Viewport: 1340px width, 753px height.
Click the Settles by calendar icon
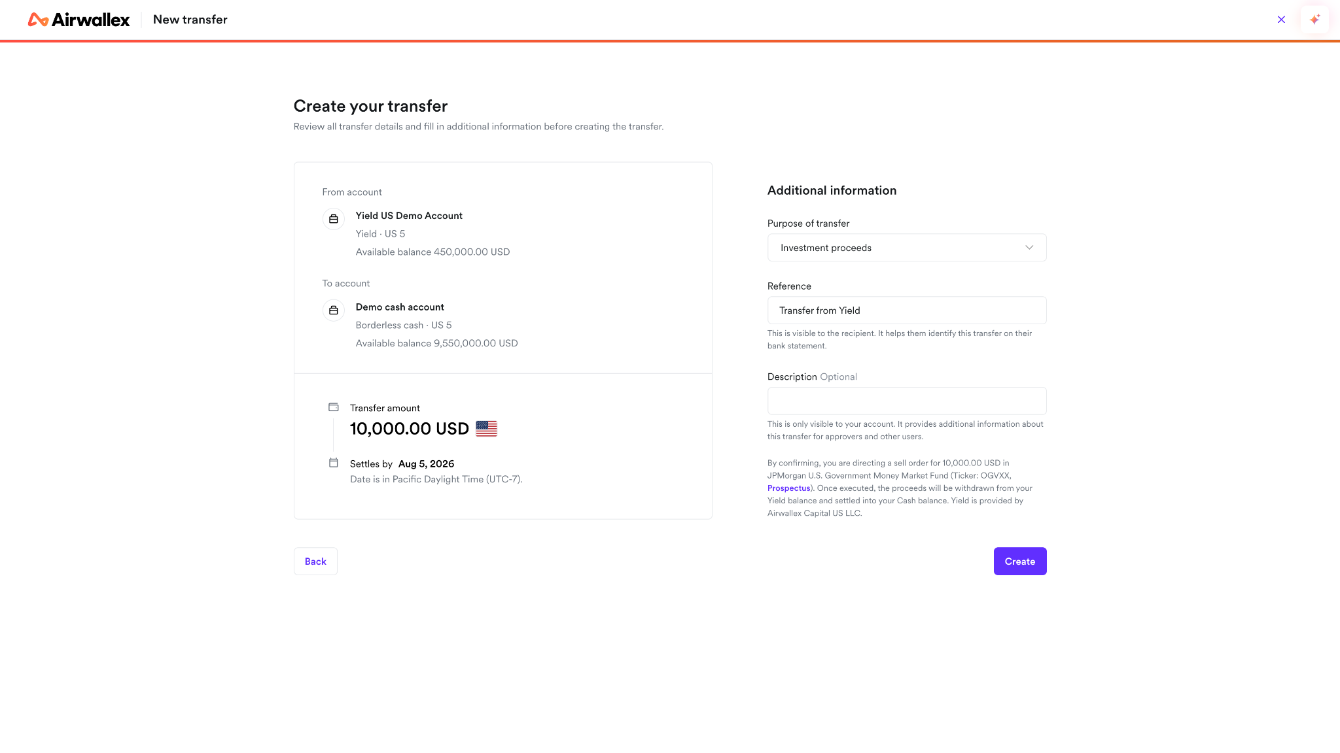(x=334, y=463)
